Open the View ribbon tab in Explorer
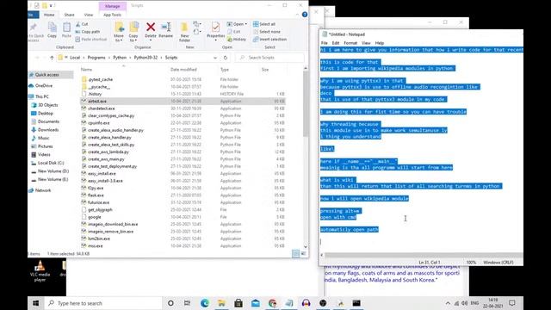The height and width of the screenshot is (310, 551). click(89, 15)
